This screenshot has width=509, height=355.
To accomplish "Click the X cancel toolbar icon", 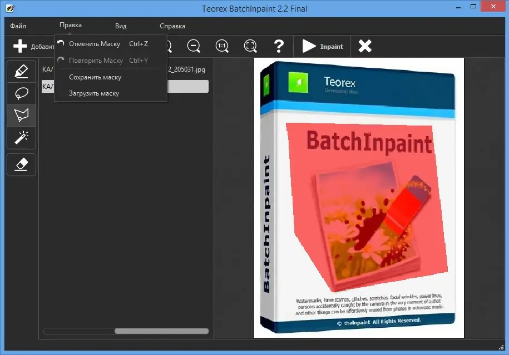I will click(365, 46).
